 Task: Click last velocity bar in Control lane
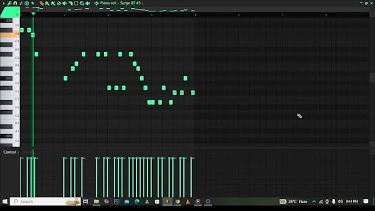191,177
